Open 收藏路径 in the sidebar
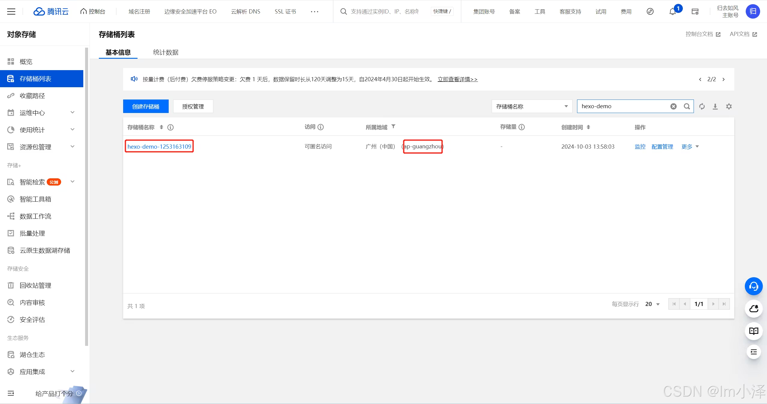Viewport: 767px width, 404px height. (x=42, y=96)
